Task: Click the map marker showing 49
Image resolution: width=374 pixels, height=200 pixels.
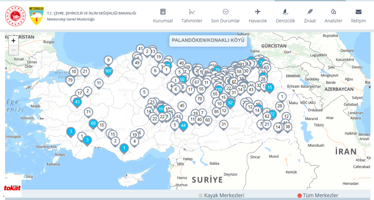Action: tap(137, 63)
